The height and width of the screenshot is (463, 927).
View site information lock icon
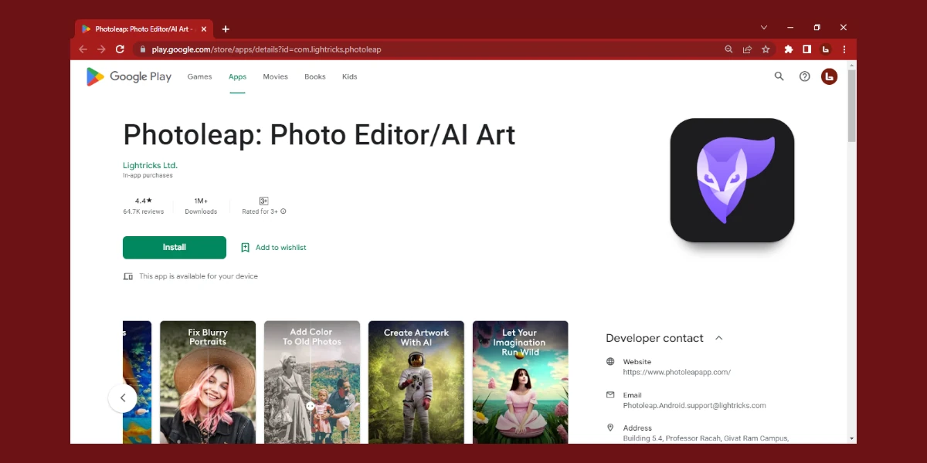tap(142, 49)
